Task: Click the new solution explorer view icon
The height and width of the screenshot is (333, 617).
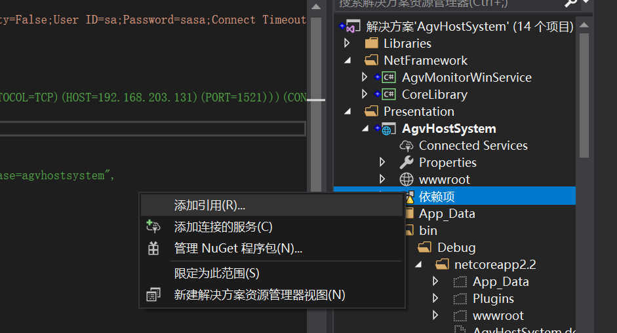Action: pos(153,295)
